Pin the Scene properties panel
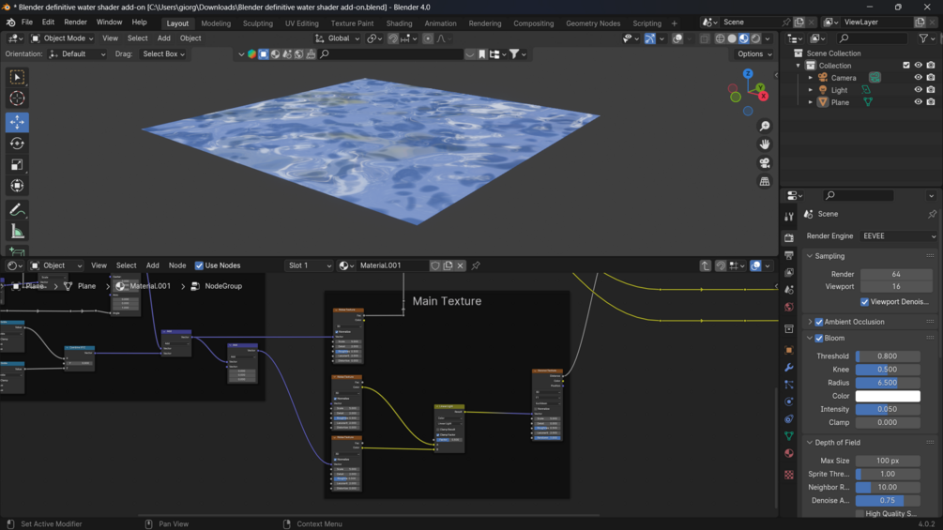The height and width of the screenshot is (530, 943). [932, 214]
